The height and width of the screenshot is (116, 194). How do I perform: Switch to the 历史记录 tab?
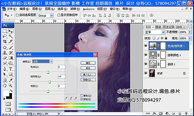(x=169, y=27)
